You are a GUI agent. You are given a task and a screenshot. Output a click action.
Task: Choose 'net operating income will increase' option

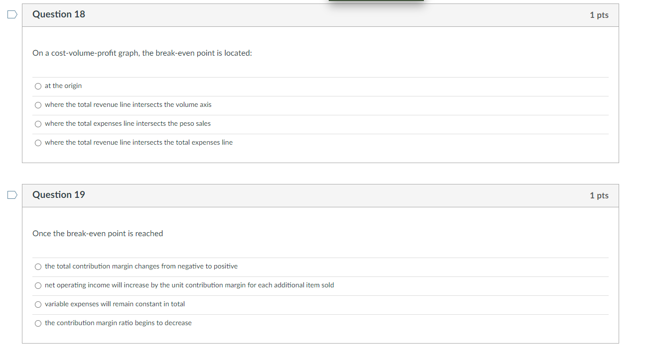(38, 285)
